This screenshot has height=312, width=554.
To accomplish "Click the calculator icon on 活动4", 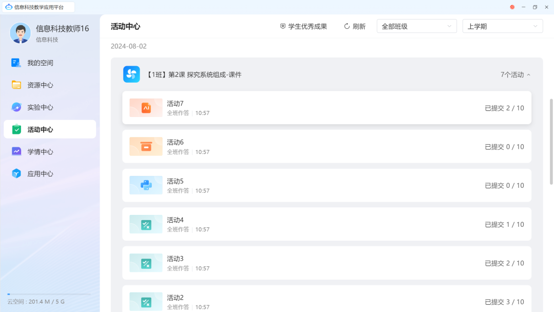I will point(145,224).
